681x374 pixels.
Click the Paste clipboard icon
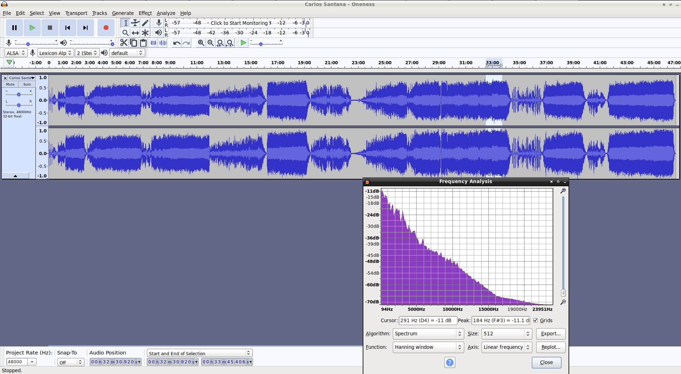coord(143,43)
